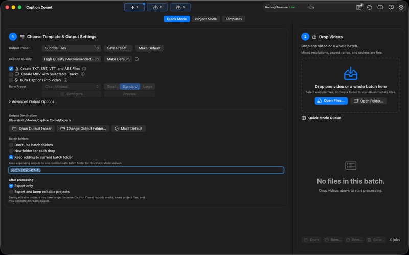Image resolution: width=409 pixels, height=255 pixels.
Task: Click Make Default next to Save Preset
Action: [149, 48]
